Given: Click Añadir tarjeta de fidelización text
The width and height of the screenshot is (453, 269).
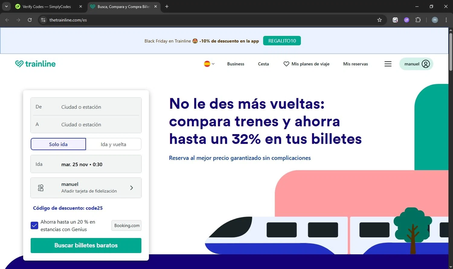Looking at the screenshot, I should [89, 191].
